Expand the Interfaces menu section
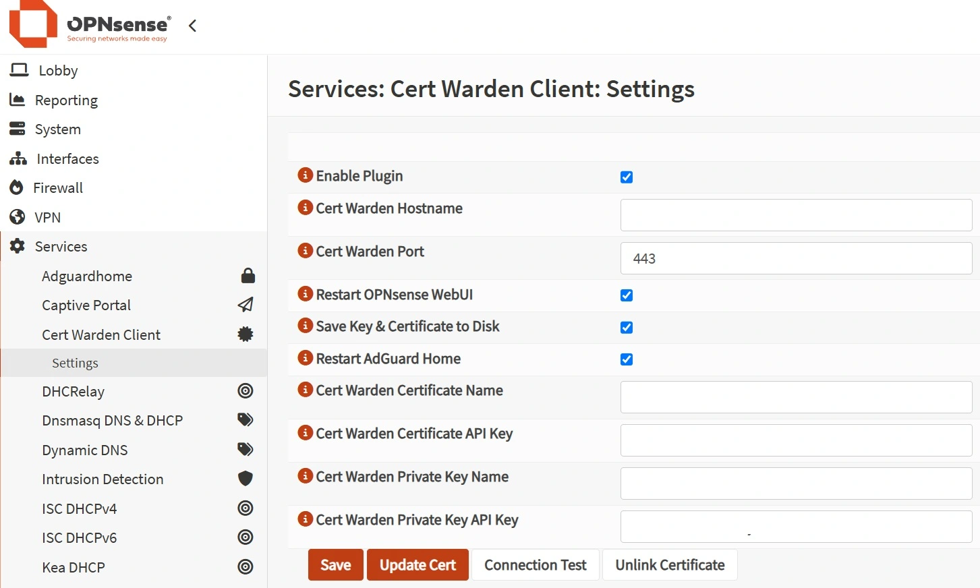 67,158
